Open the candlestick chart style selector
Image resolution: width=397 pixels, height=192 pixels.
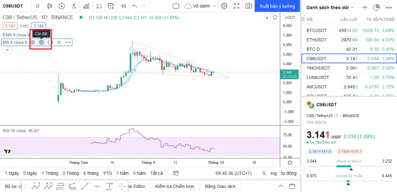pyautogui.click(x=50, y=6)
